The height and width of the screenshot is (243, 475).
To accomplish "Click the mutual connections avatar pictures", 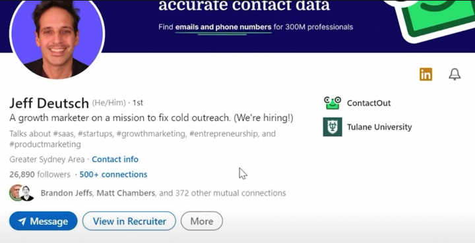I will [22, 193].
